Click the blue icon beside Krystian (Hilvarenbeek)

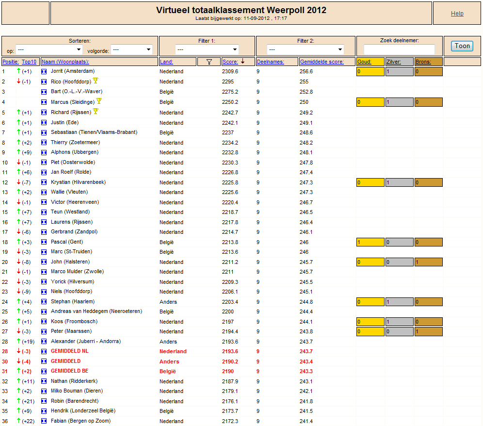44,182
